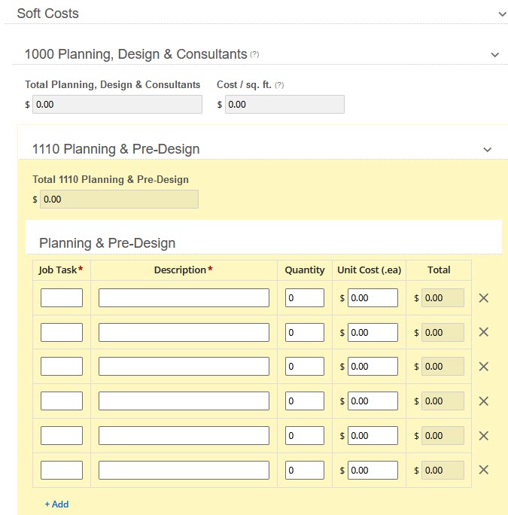Open help tooltip beside Planning, Design & Consultants
The width and height of the screenshot is (508, 515).
pos(255,55)
